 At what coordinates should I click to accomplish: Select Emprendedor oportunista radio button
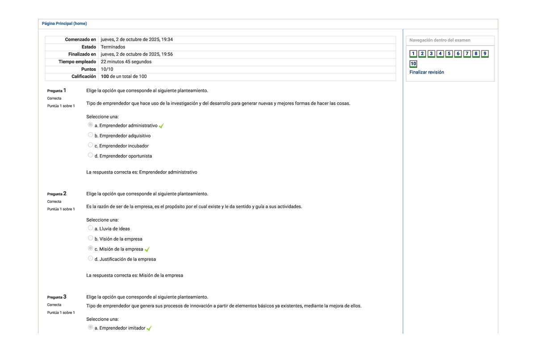coord(91,156)
